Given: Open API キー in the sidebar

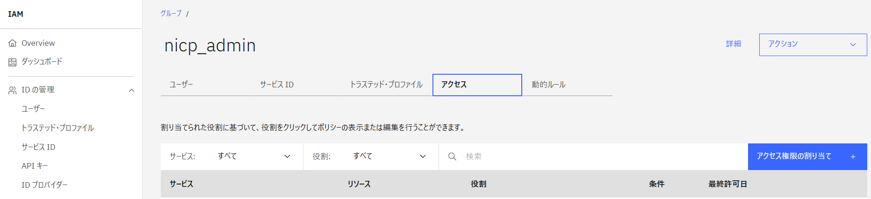Looking at the screenshot, I should [x=35, y=166].
